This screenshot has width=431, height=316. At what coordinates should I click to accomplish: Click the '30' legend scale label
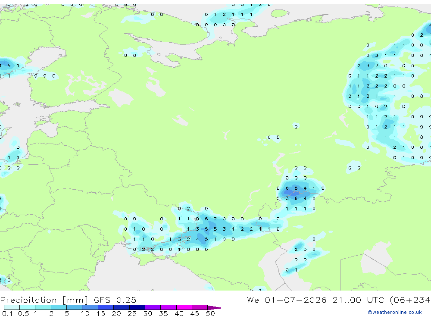147,313
